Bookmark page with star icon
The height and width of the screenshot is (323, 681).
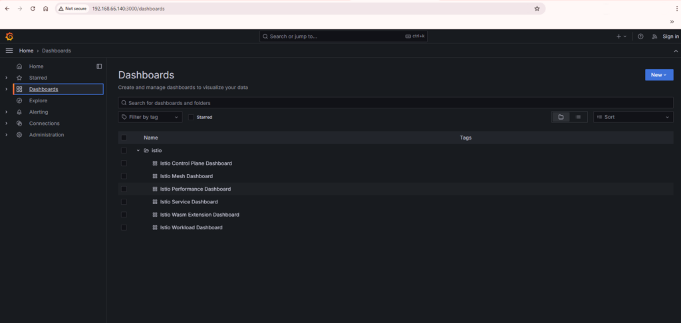[537, 9]
